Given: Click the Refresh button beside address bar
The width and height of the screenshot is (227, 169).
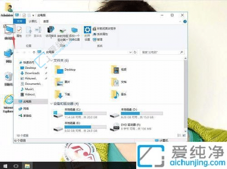Looking at the screenshot, I should [135, 52].
